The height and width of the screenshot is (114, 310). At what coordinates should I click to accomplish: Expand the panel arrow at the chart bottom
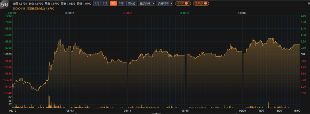click(x=156, y=113)
